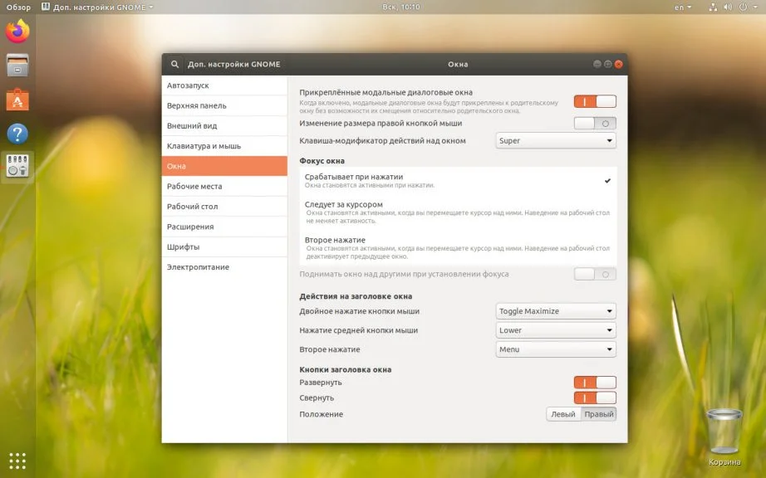Open the search icon in Tweaks header
Image resolution: width=766 pixels, height=478 pixels.
tap(174, 64)
